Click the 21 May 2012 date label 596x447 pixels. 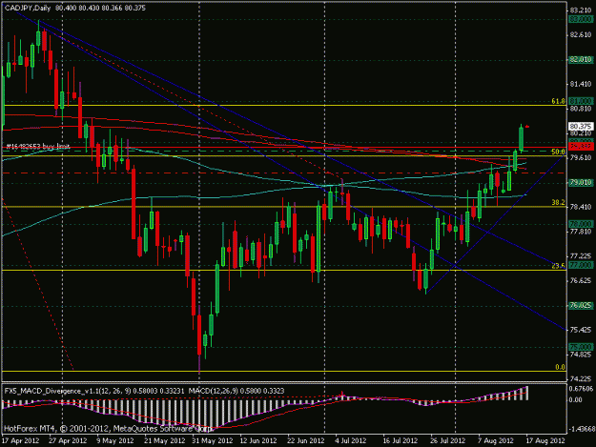pyautogui.click(x=165, y=441)
